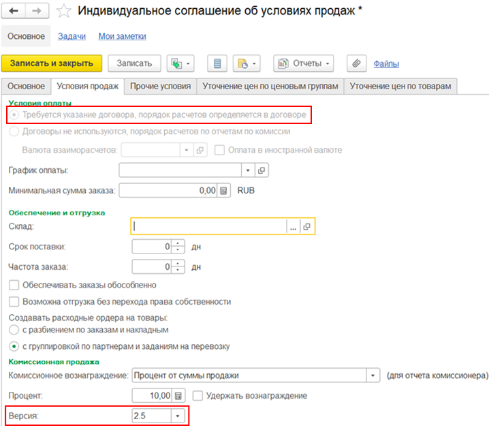Open calculator for Процент field

[178, 396]
